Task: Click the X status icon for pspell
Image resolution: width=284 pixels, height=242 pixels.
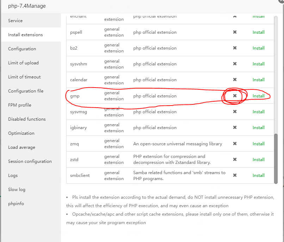Action: coord(235,32)
